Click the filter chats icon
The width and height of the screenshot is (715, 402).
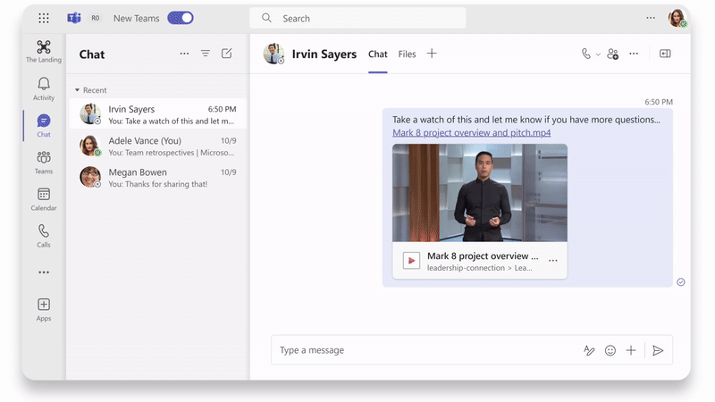[x=206, y=54]
